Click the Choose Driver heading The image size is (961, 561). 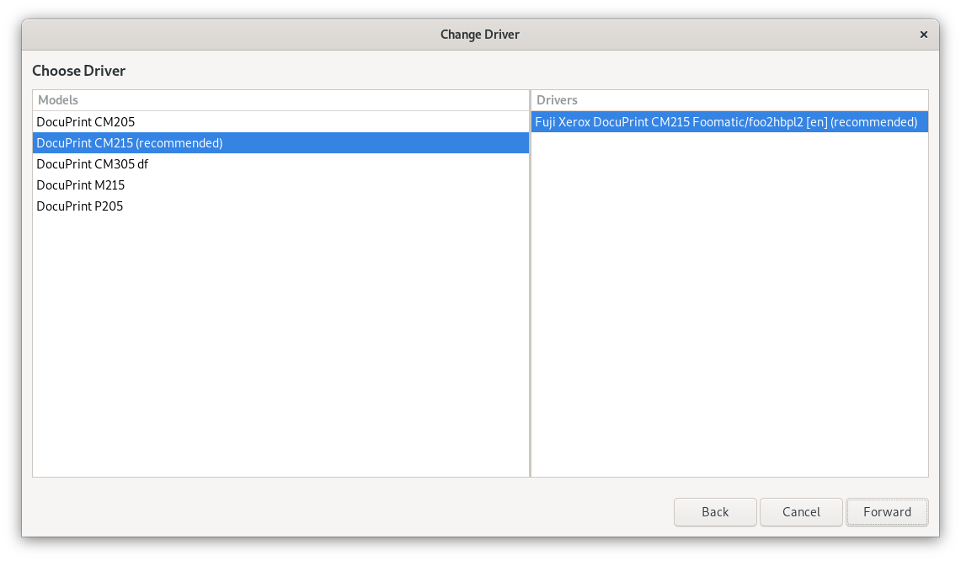[78, 71]
